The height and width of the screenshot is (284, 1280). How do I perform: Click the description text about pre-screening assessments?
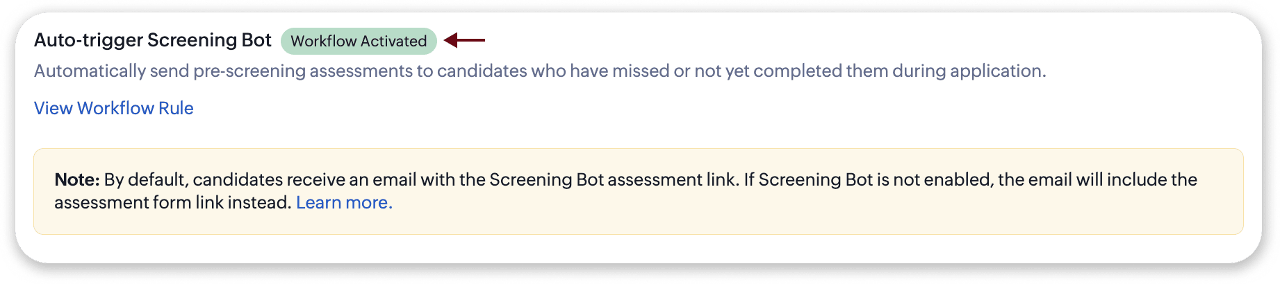[539, 71]
